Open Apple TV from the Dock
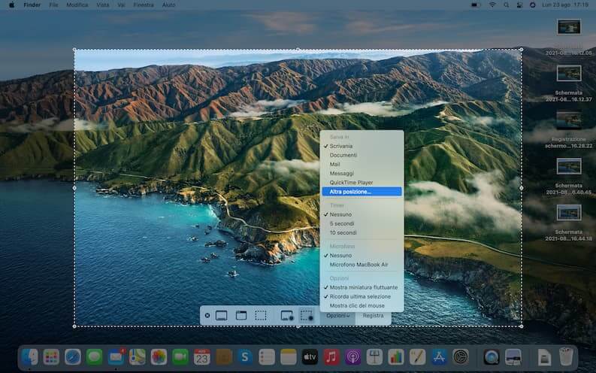 [310, 356]
